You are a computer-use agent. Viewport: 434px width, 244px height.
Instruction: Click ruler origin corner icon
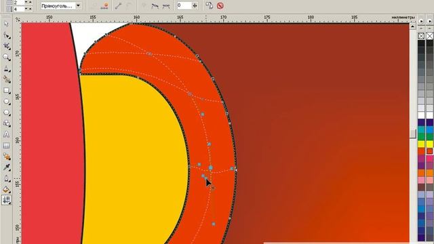click(18, 19)
